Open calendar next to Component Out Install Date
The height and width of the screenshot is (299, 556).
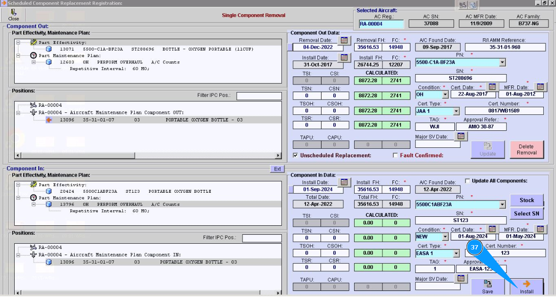coord(344,57)
